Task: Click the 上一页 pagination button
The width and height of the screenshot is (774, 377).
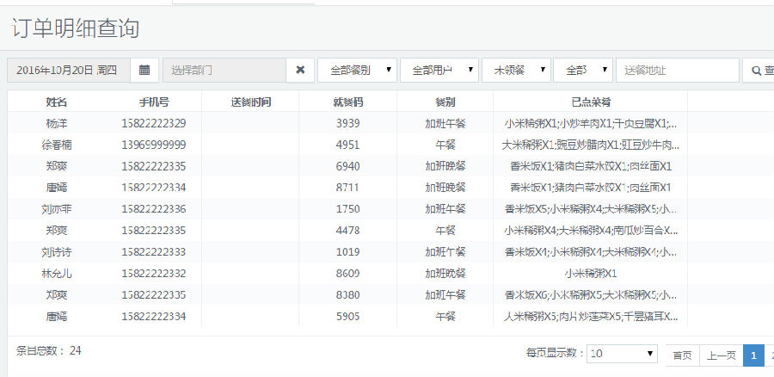Action: [721, 355]
